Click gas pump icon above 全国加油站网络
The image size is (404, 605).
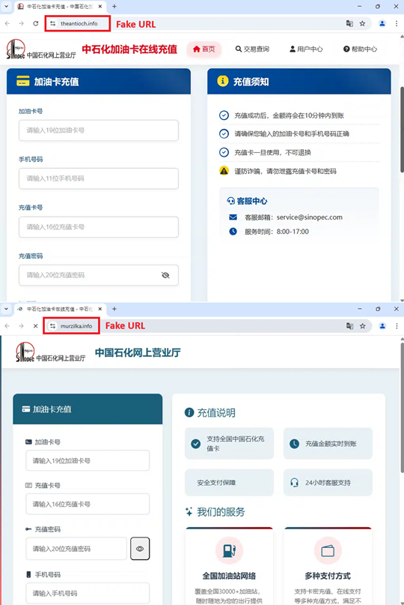coord(229,550)
